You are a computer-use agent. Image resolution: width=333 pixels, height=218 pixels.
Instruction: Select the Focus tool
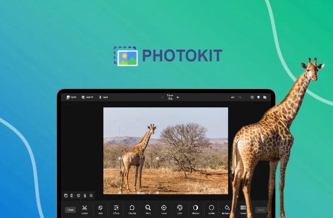point(164,208)
